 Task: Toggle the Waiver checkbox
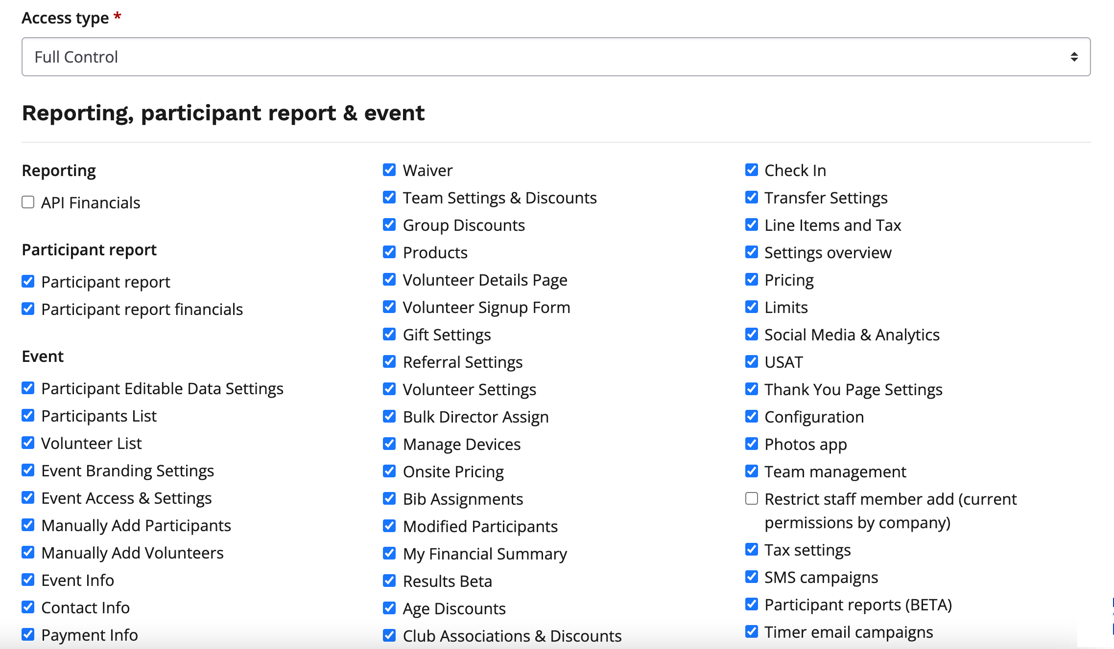coord(389,170)
